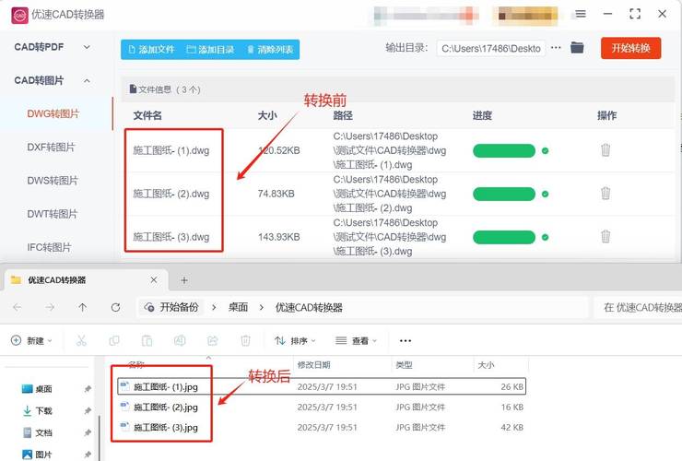Viewport: 682px width, 461px height.
Task: Refresh the Explorer folder view
Action: pos(116,307)
